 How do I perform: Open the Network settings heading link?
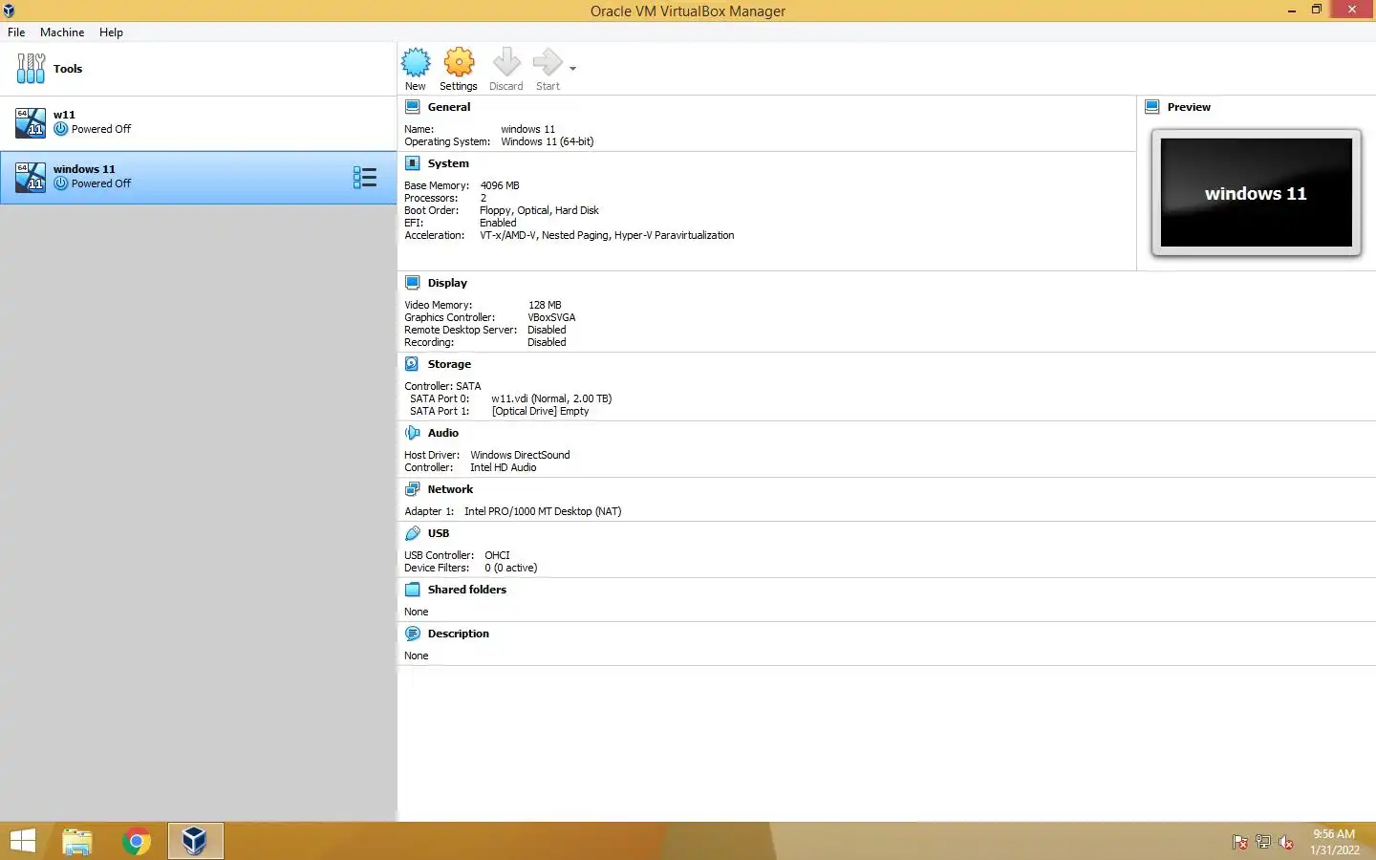coord(450,489)
